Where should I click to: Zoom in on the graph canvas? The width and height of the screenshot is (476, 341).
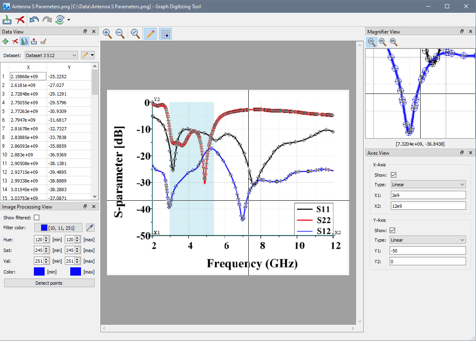[x=107, y=34]
